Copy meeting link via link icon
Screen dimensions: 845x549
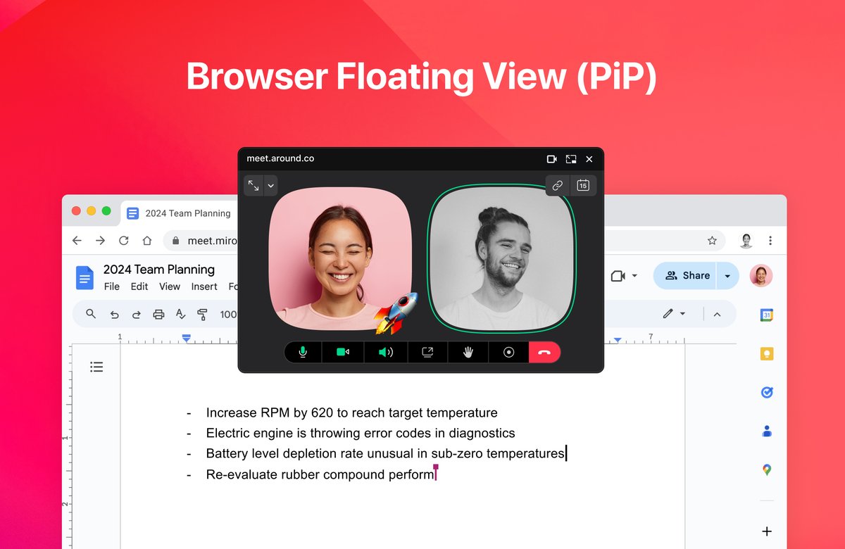click(558, 186)
